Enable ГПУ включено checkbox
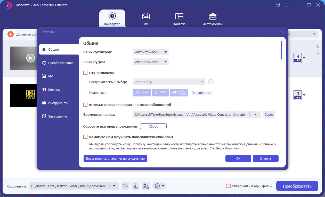 click(x=85, y=73)
